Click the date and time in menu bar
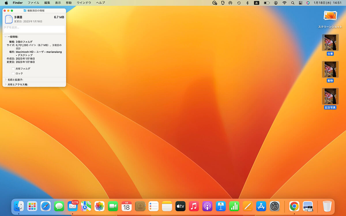346x216 pixels. point(327,3)
